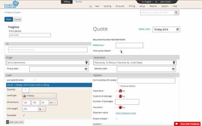Click the Search Accounts/Contacts field
This screenshot has width=202, height=126.
pyautogui.click(x=48, y=50)
